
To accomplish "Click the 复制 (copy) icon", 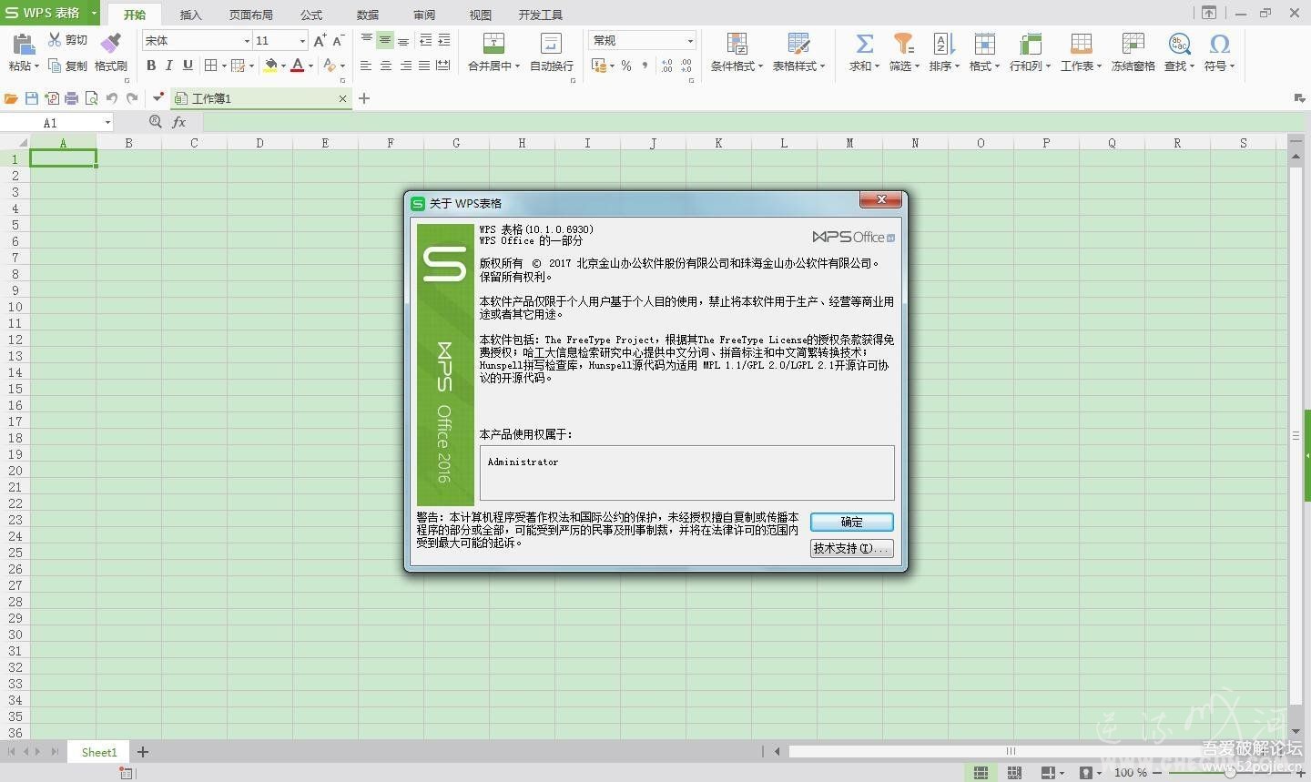I will click(x=55, y=66).
